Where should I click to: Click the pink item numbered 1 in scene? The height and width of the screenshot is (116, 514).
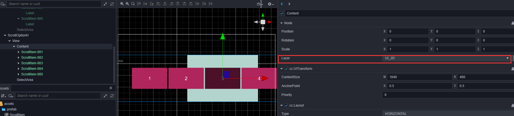click(149, 78)
